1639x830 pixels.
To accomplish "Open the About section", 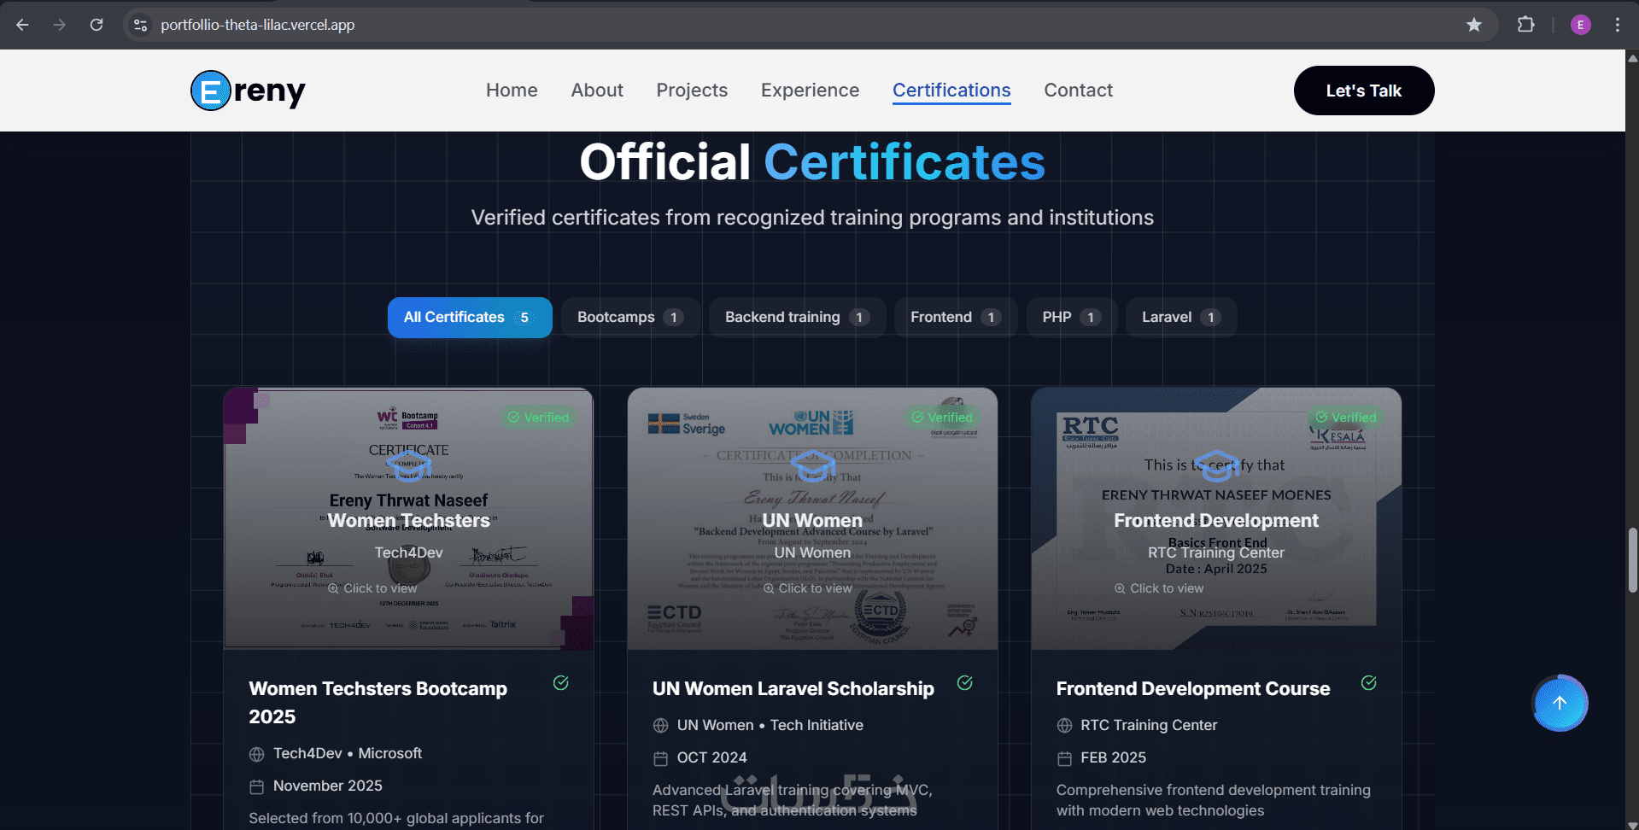I will pyautogui.click(x=597, y=91).
